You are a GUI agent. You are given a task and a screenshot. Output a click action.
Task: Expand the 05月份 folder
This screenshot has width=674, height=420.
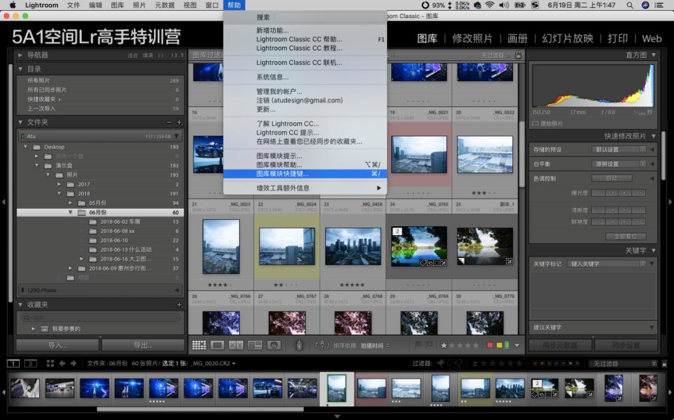(70, 203)
